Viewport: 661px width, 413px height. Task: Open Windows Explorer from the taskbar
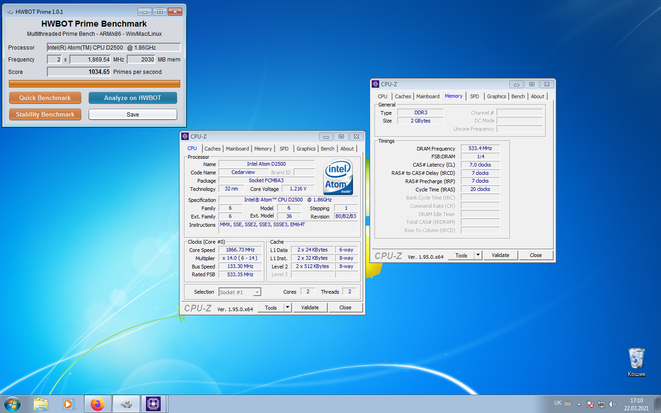pyautogui.click(x=41, y=404)
